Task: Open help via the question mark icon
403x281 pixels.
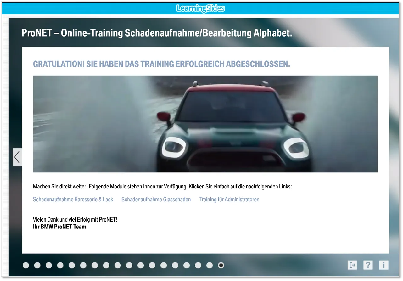Action: tap(368, 265)
